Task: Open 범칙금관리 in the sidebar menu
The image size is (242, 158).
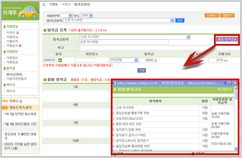Action: coord(14,74)
